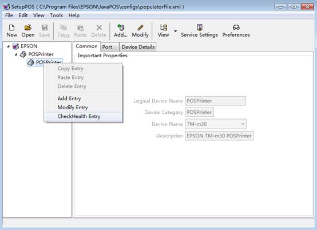Image resolution: width=317 pixels, height=230 pixels.
Task: Open a file with the Open icon
Action: [x=28, y=27]
